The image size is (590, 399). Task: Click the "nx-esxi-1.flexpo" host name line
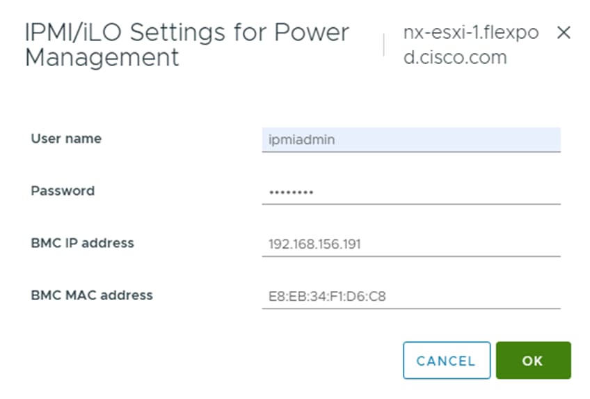point(470,33)
